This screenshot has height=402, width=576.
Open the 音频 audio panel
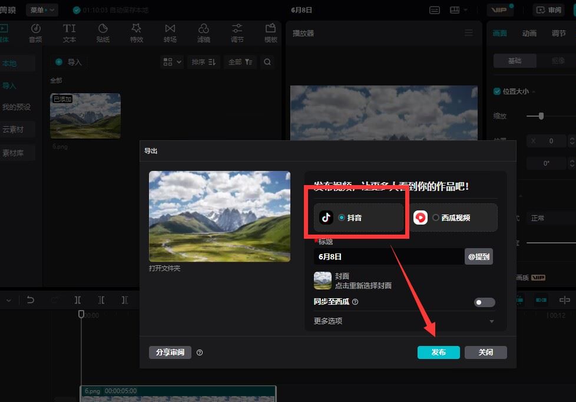point(36,33)
